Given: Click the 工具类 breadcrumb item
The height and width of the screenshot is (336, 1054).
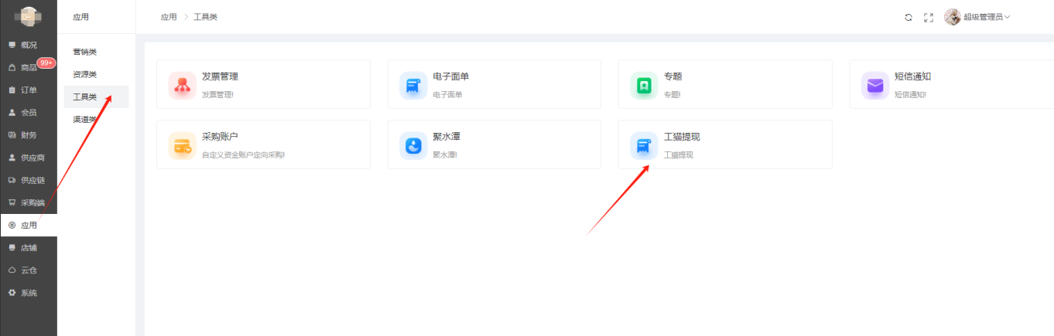Looking at the screenshot, I should pos(205,17).
